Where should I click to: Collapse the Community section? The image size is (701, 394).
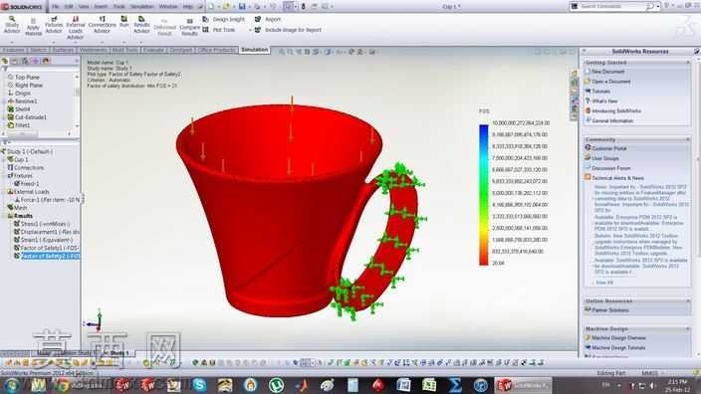688,139
